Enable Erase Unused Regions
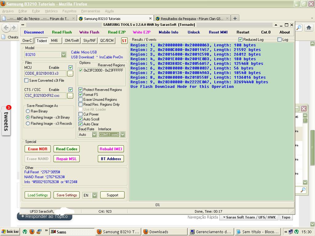This screenshot has height=236, width=315. [x=80, y=99]
